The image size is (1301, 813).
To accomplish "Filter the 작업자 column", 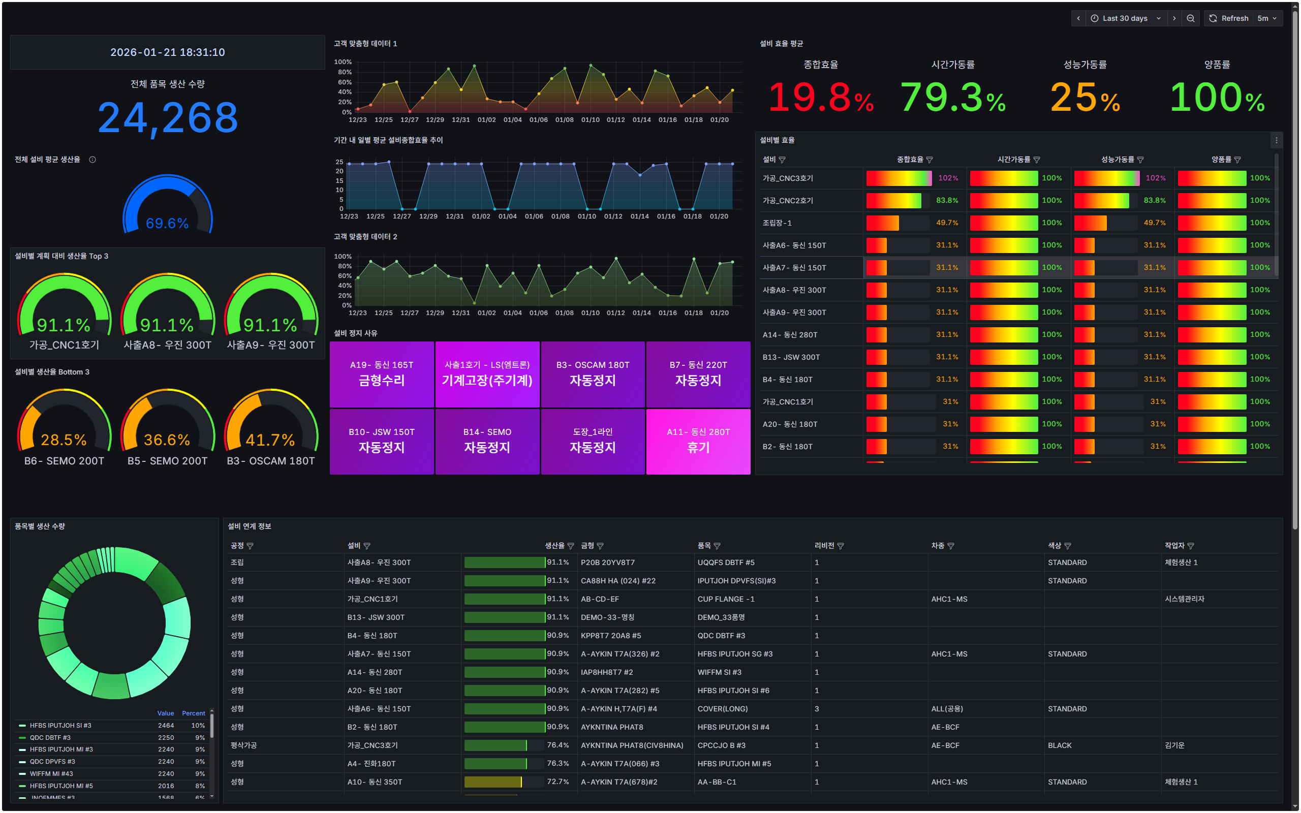I will 1191,546.
